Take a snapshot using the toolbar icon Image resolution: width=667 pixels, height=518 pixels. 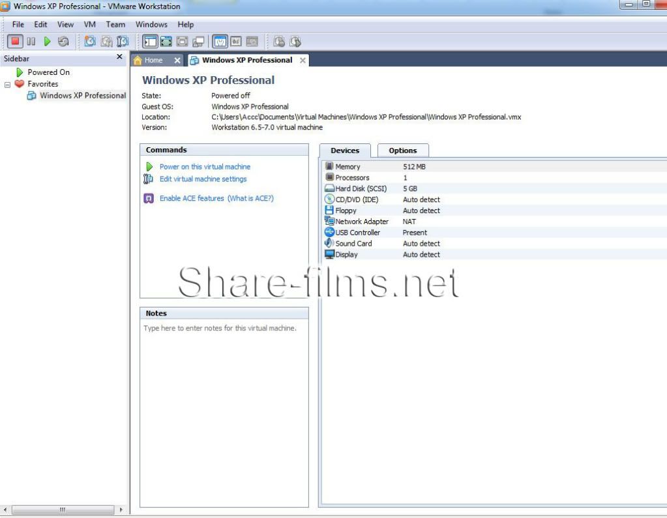coord(90,41)
